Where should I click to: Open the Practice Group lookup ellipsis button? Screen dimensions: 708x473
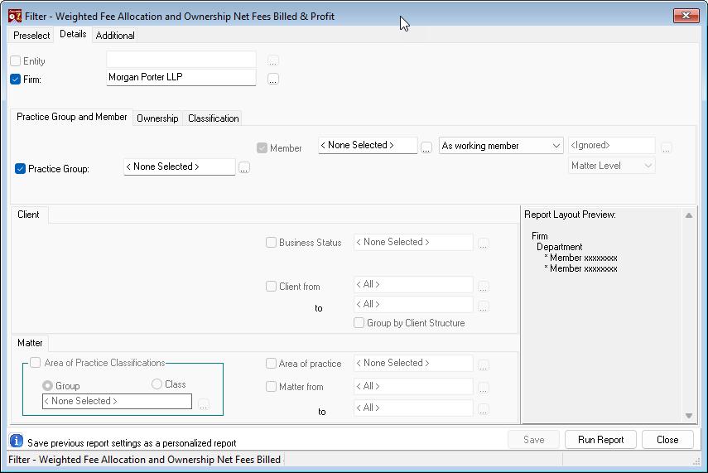pos(243,168)
